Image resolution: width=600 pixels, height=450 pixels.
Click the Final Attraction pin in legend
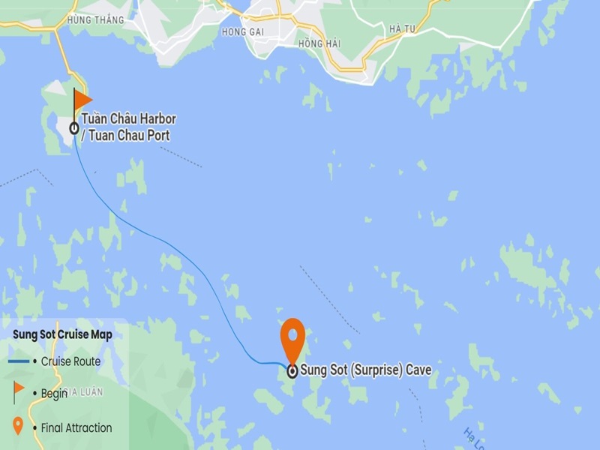[x=18, y=426]
